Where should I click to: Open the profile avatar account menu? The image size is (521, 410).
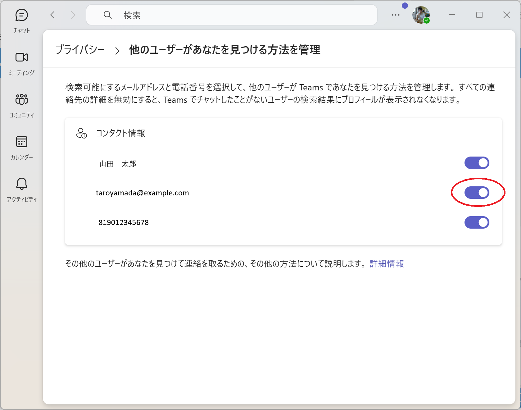[421, 15]
